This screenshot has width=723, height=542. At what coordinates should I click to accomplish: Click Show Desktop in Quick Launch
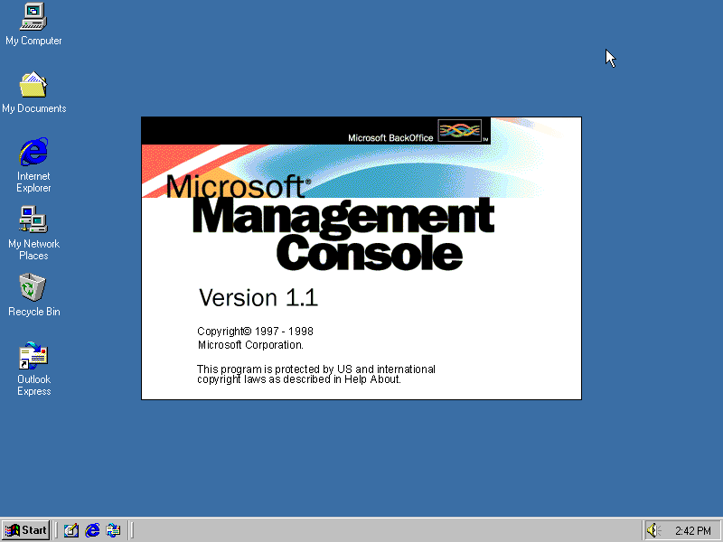point(71,530)
